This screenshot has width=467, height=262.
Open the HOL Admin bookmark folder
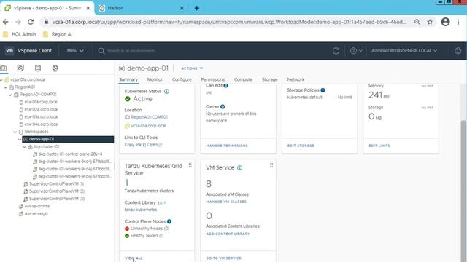point(20,34)
